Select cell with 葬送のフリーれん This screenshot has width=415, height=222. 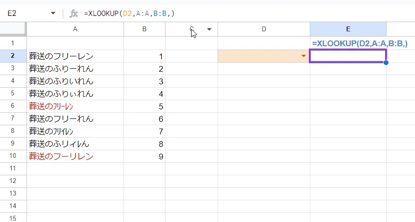[75, 119]
